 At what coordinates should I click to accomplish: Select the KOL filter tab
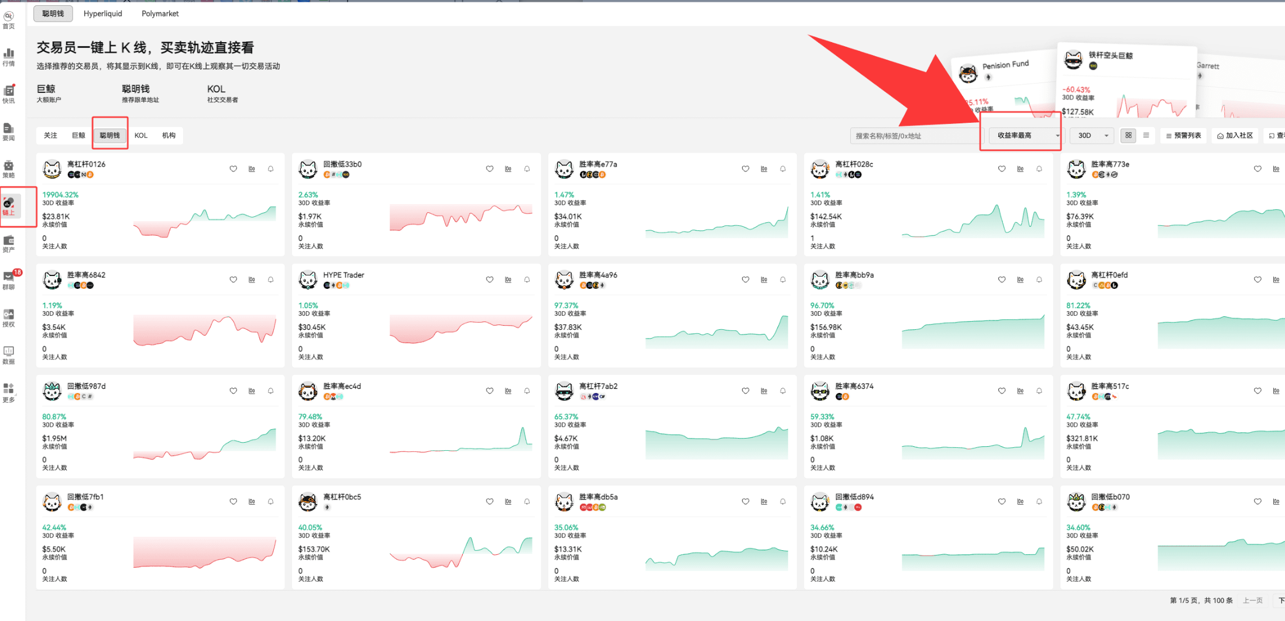(141, 136)
